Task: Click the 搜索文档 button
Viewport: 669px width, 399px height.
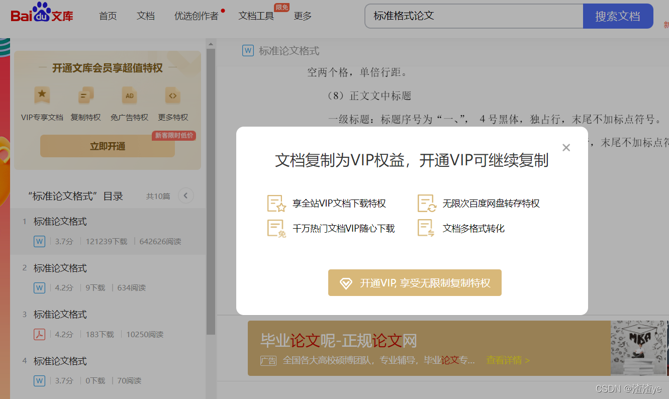Action: click(x=618, y=16)
